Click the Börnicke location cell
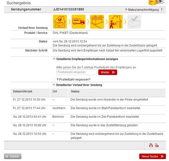 [58, 117]
